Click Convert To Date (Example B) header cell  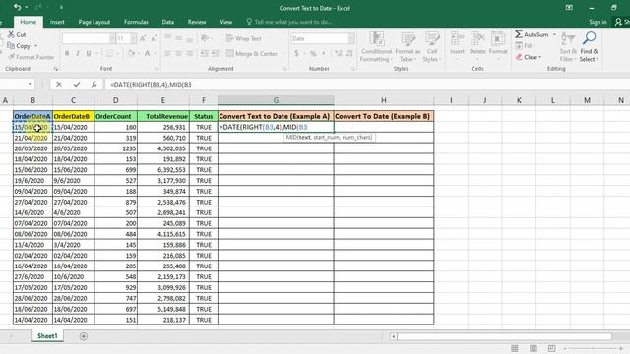(x=384, y=116)
